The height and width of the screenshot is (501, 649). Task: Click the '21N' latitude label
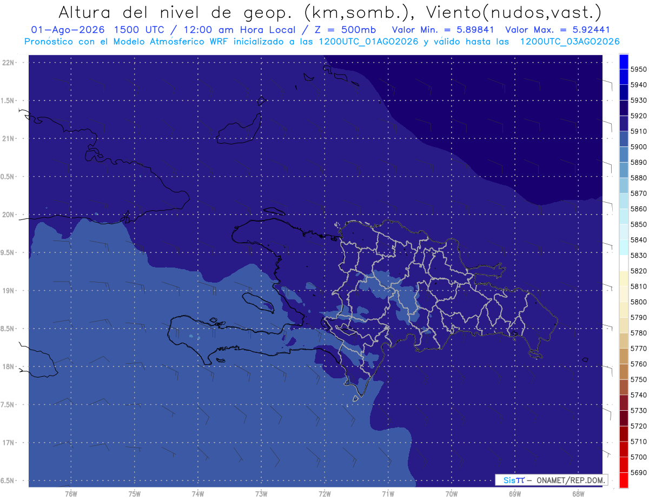pos(8,138)
